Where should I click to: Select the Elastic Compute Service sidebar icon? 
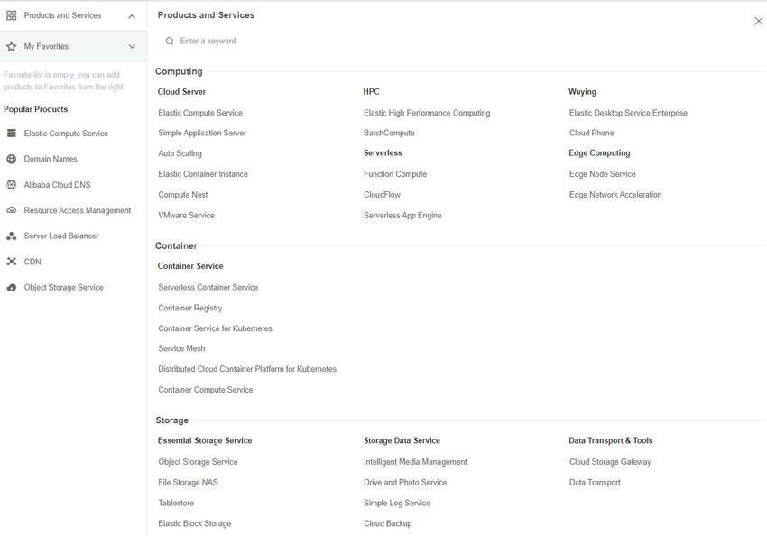[x=13, y=133]
